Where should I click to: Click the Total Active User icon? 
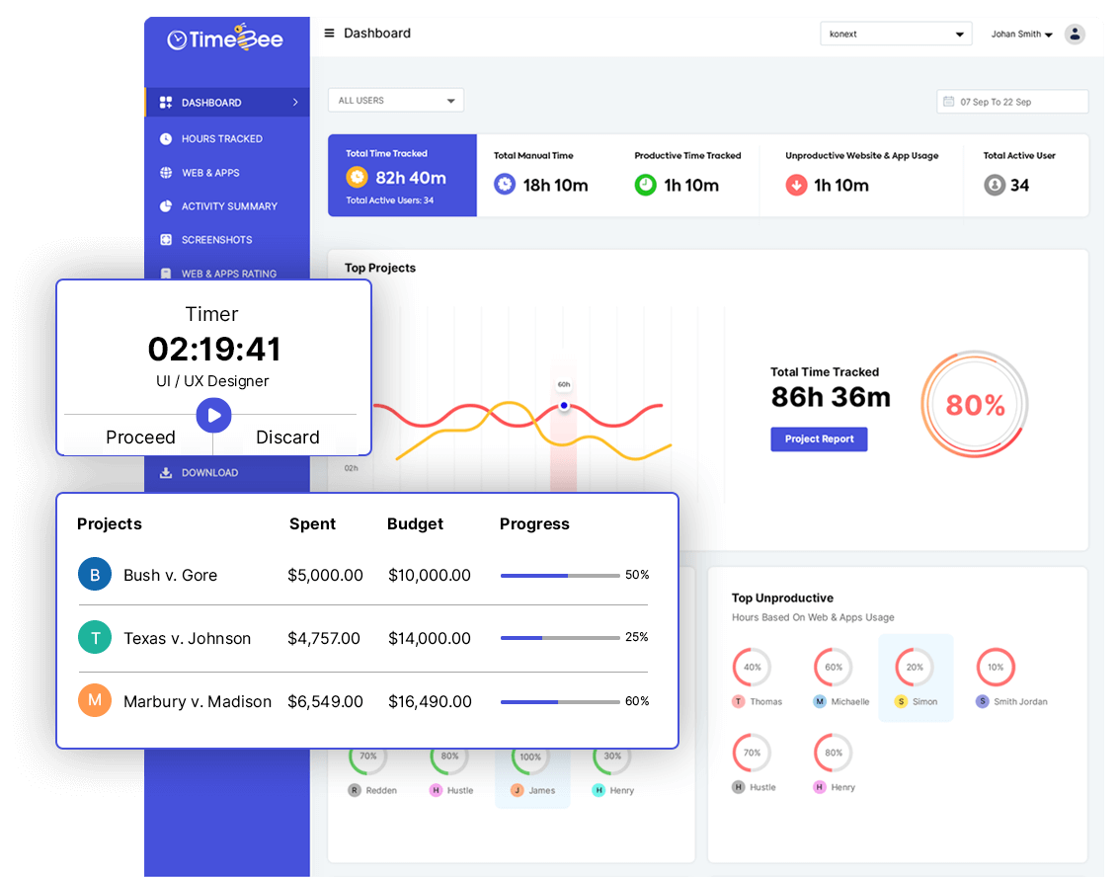click(x=995, y=184)
